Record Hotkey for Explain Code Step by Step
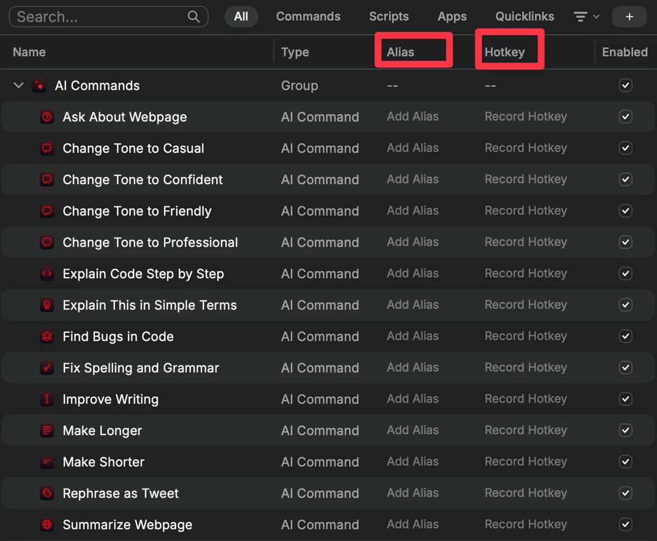 click(x=526, y=274)
